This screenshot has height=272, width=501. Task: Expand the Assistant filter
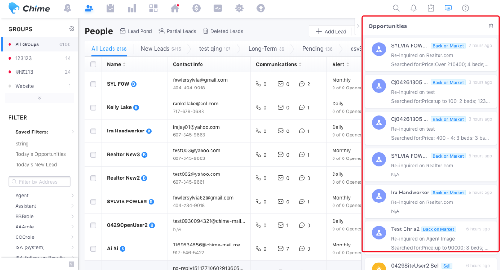(x=73, y=206)
